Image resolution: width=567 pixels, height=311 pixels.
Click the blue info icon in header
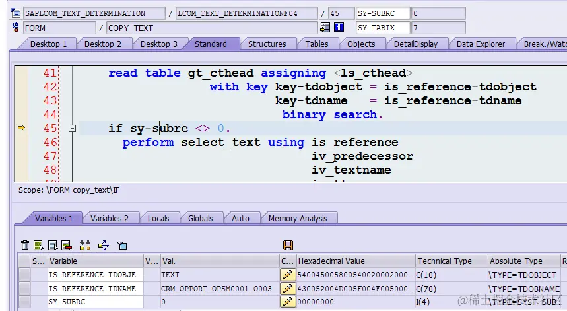click(339, 28)
